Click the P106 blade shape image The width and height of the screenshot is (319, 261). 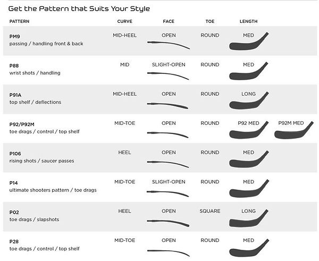point(248,162)
